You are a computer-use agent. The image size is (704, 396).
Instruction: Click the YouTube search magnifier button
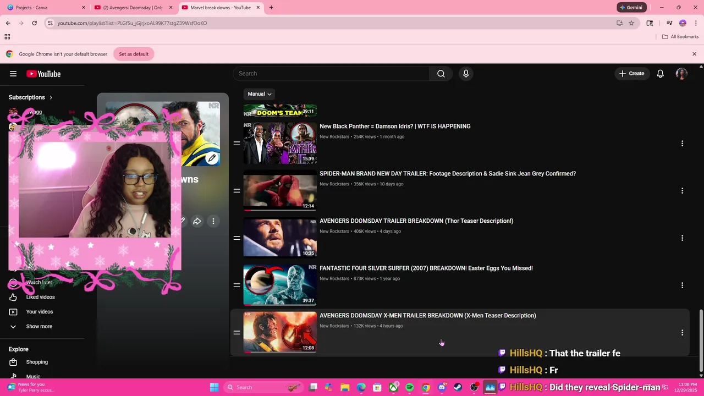(441, 74)
